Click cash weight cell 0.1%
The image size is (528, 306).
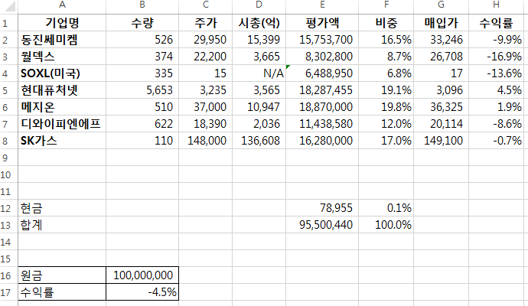click(x=386, y=208)
